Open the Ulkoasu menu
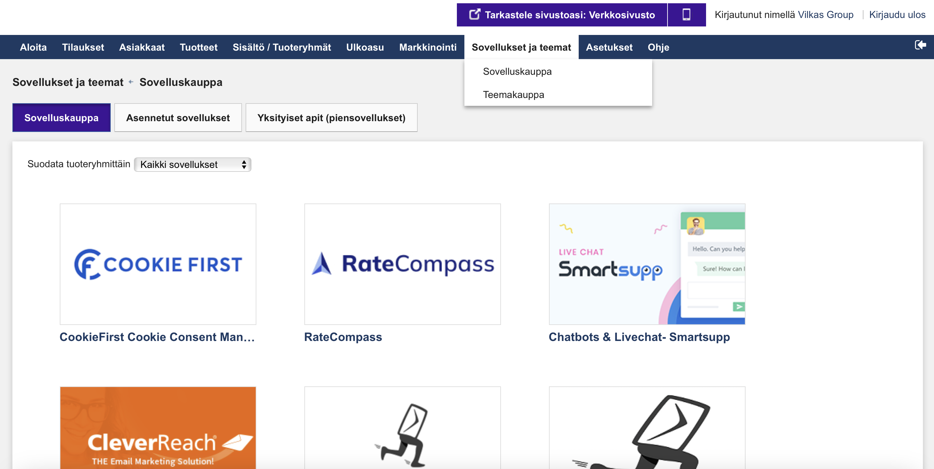 click(x=365, y=47)
